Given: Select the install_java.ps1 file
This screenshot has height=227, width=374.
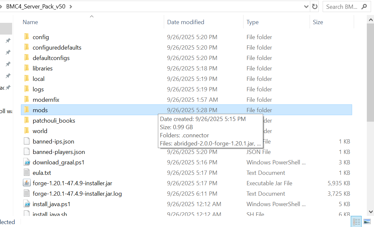Looking at the screenshot, I should click(51, 204).
